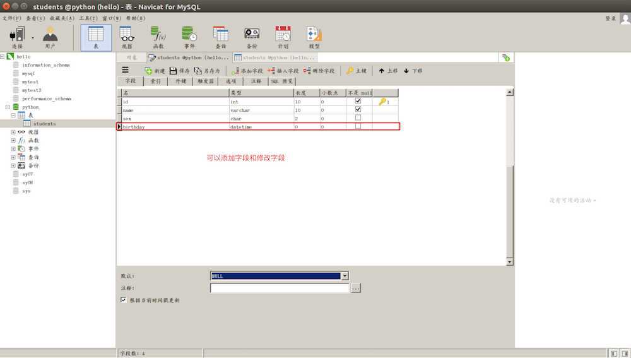This screenshot has width=631, height=358.
Task: Select the 视图 (View) toolbar icon
Action: pos(127,37)
